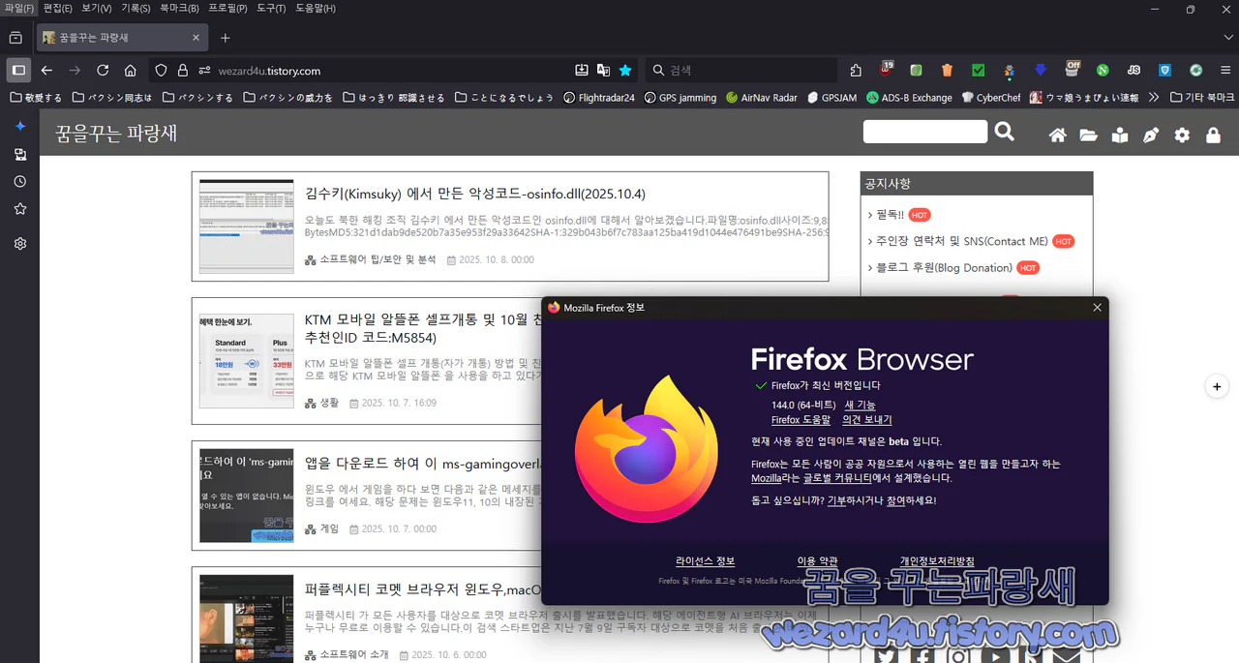Image resolution: width=1239 pixels, height=663 pixels.
Task: Open Firefox hamburger application menu
Action: (x=1224, y=70)
